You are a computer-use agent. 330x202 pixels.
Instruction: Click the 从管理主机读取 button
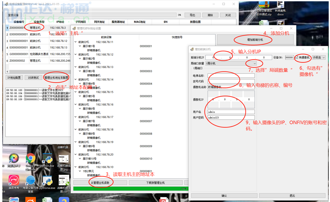(100, 183)
